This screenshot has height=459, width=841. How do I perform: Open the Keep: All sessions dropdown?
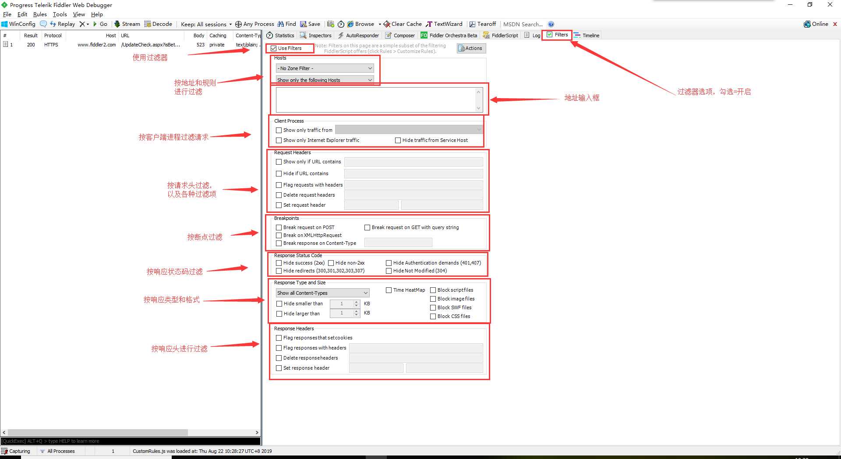tap(206, 24)
